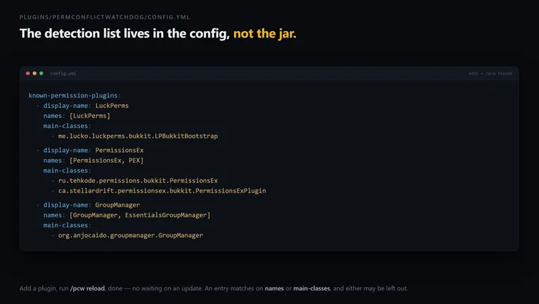
Task: Click 'ca.stellardrift.permissionsex.bukkit.PermissionsExPlugin' class
Action: pos(162,191)
